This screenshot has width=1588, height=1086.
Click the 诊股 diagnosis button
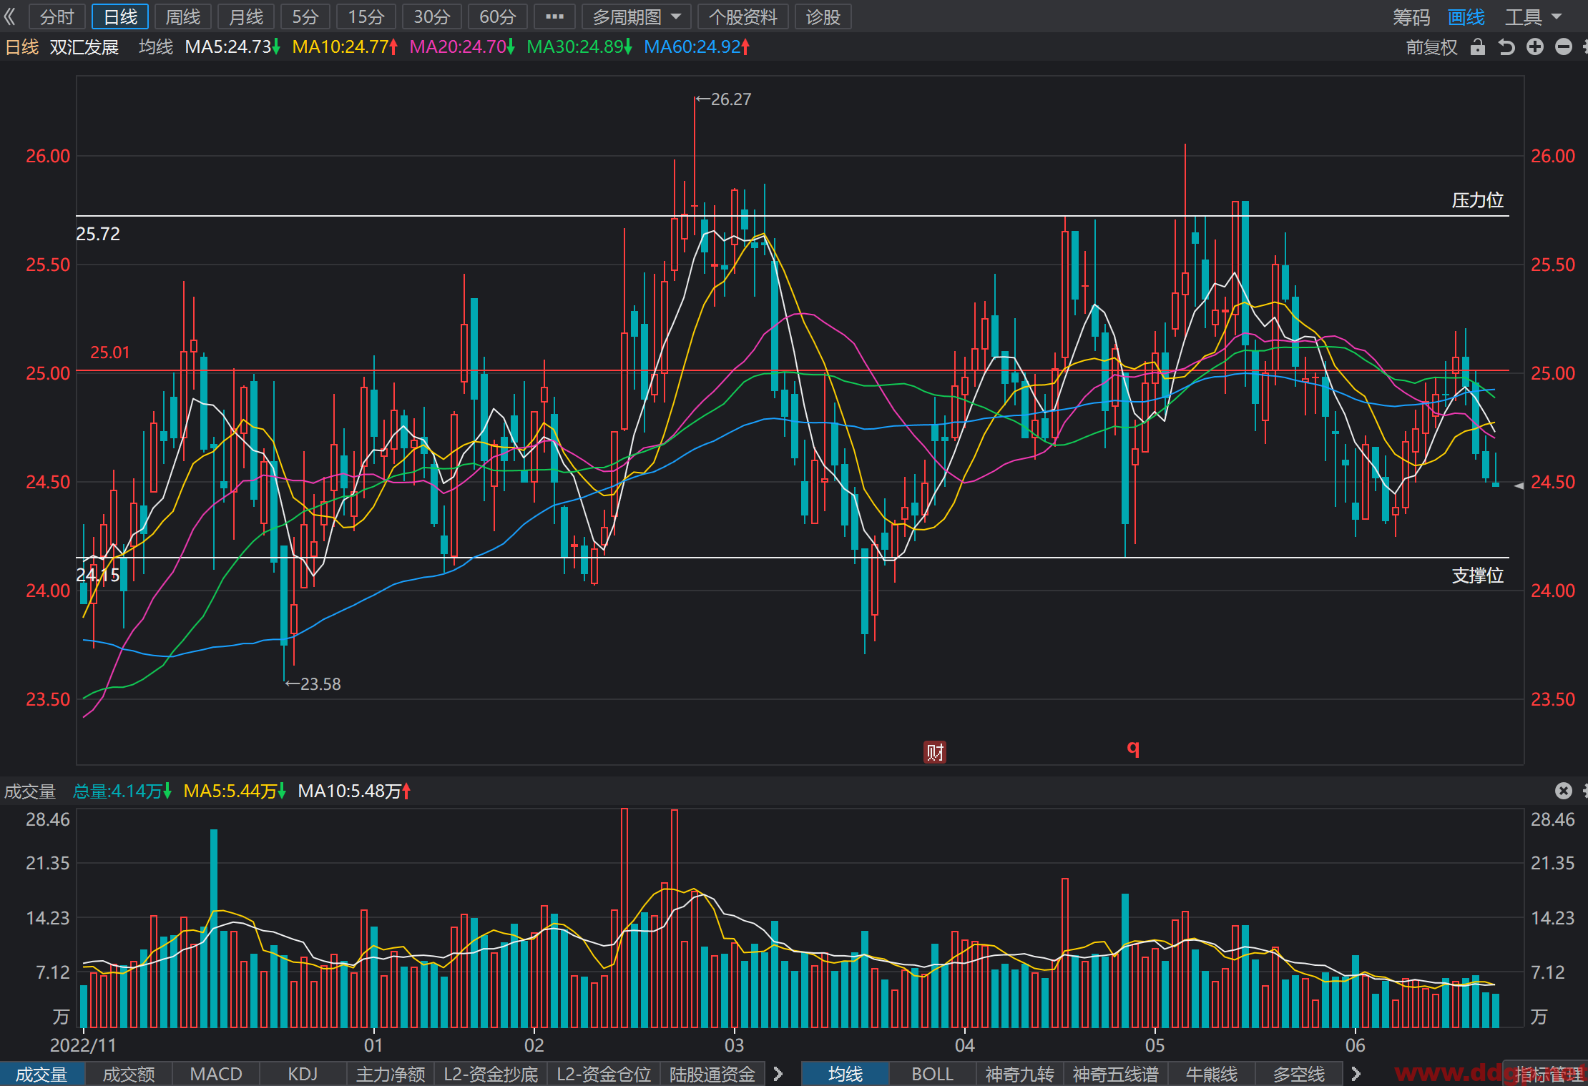pyautogui.click(x=823, y=16)
